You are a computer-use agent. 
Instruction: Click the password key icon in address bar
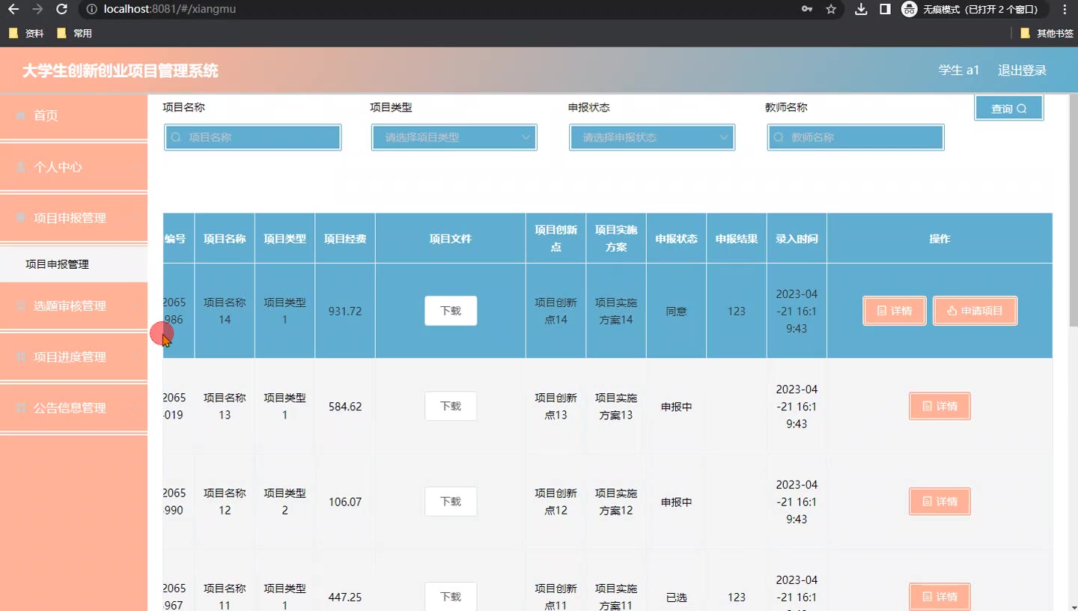[807, 10]
